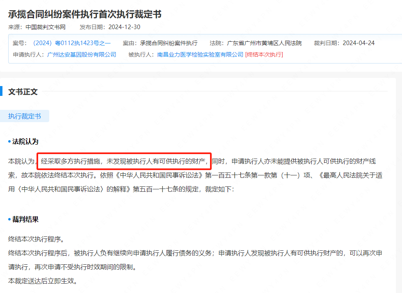Click the sentence 经采取多方执行措施，未发现被执行人有可供执行的财产

pyautogui.click(x=123, y=161)
